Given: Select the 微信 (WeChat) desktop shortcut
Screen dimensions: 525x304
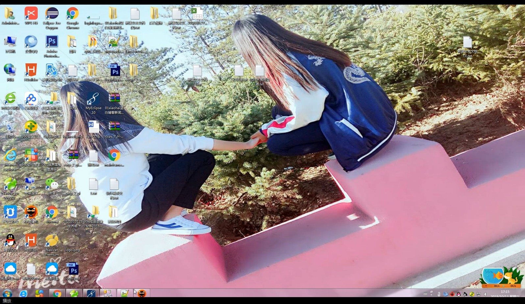Looking at the screenshot, I should (x=52, y=186).
